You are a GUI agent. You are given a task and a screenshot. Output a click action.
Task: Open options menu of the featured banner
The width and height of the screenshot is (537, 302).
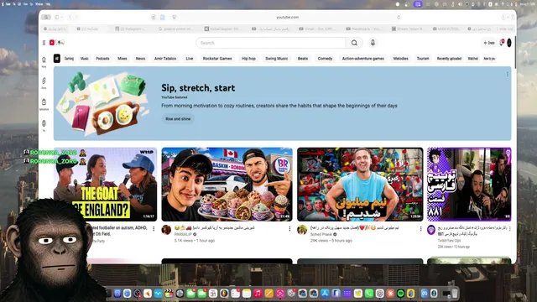click(x=507, y=75)
